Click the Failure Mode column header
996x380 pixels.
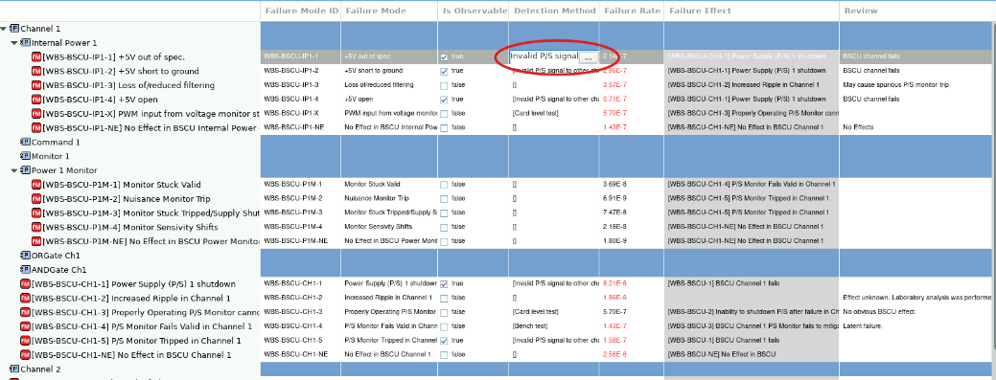pyautogui.click(x=389, y=11)
